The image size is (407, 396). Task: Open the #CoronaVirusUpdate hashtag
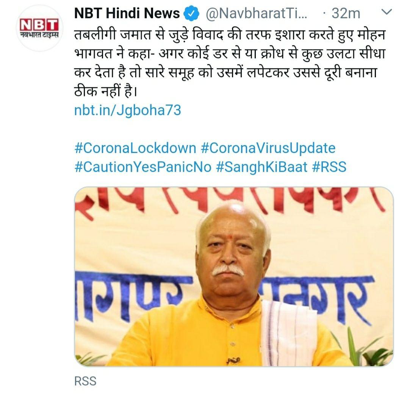pyautogui.click(x=268, y=148)
